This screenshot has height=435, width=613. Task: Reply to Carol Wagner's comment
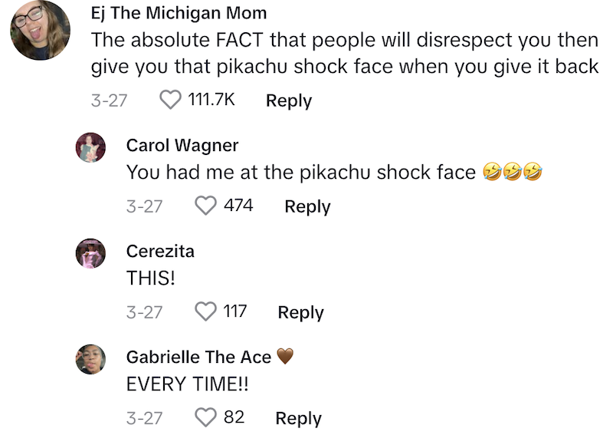(x=307, y=206)
